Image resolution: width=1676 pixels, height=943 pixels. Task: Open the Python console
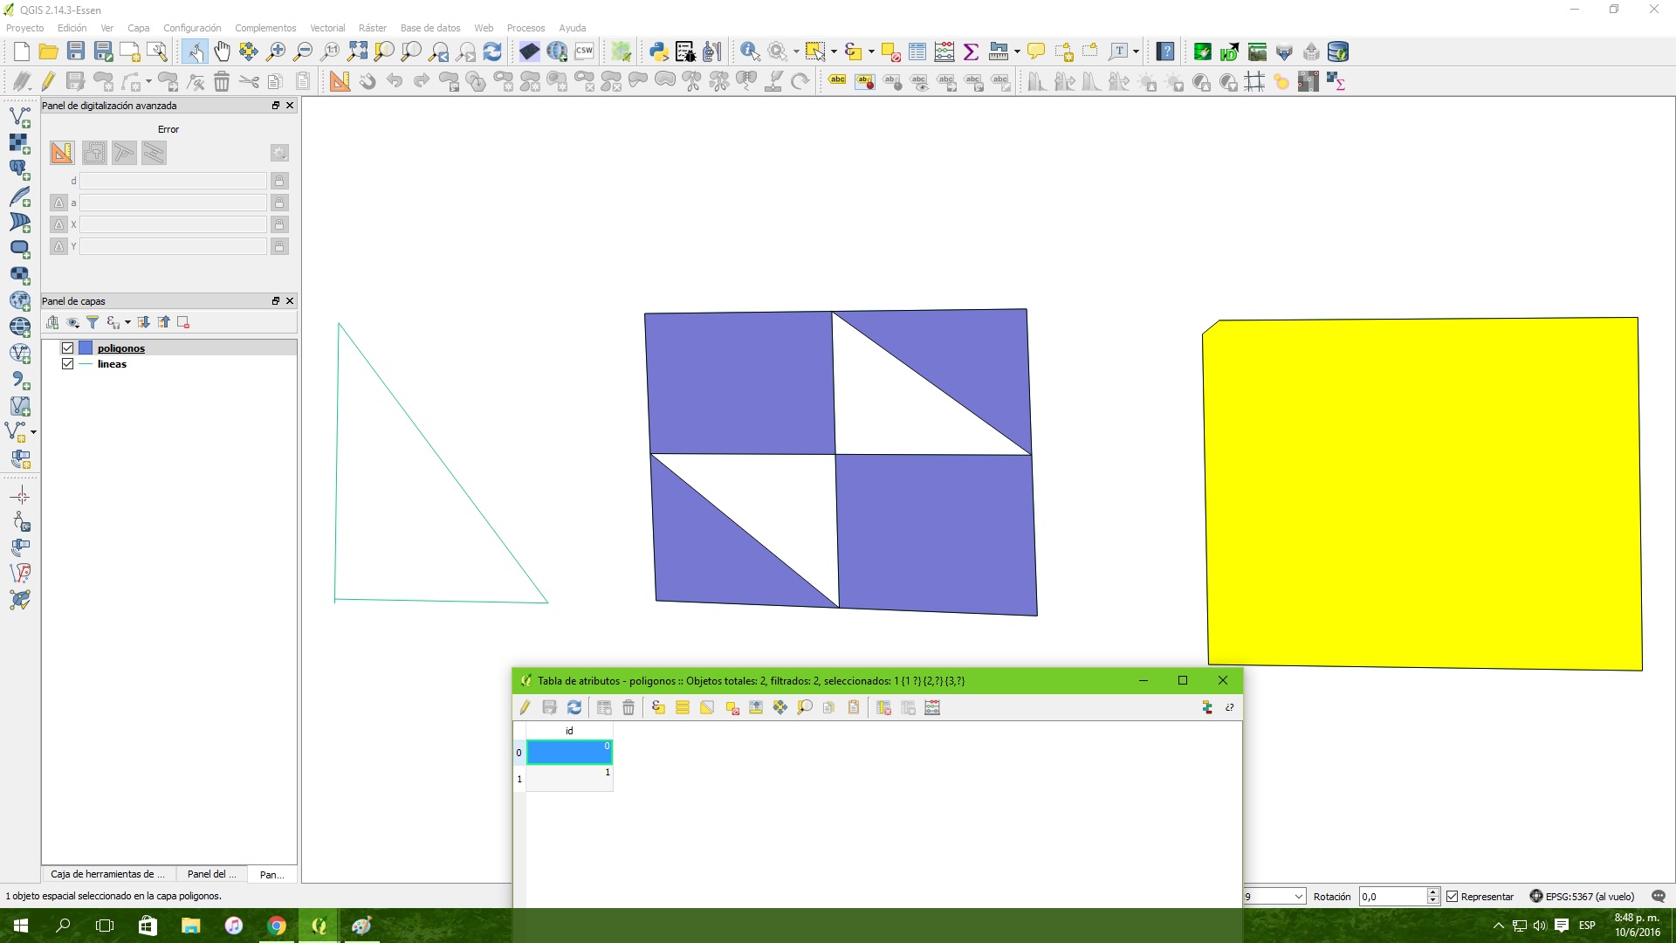coord(658,52)
